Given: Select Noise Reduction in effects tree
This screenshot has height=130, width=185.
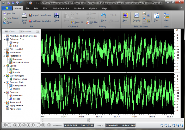Looking at the screenshot, I should (21, 62).
